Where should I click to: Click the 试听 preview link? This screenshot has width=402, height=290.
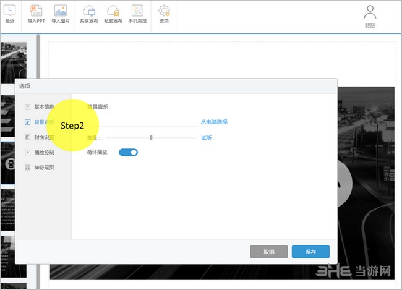(207, 138)
